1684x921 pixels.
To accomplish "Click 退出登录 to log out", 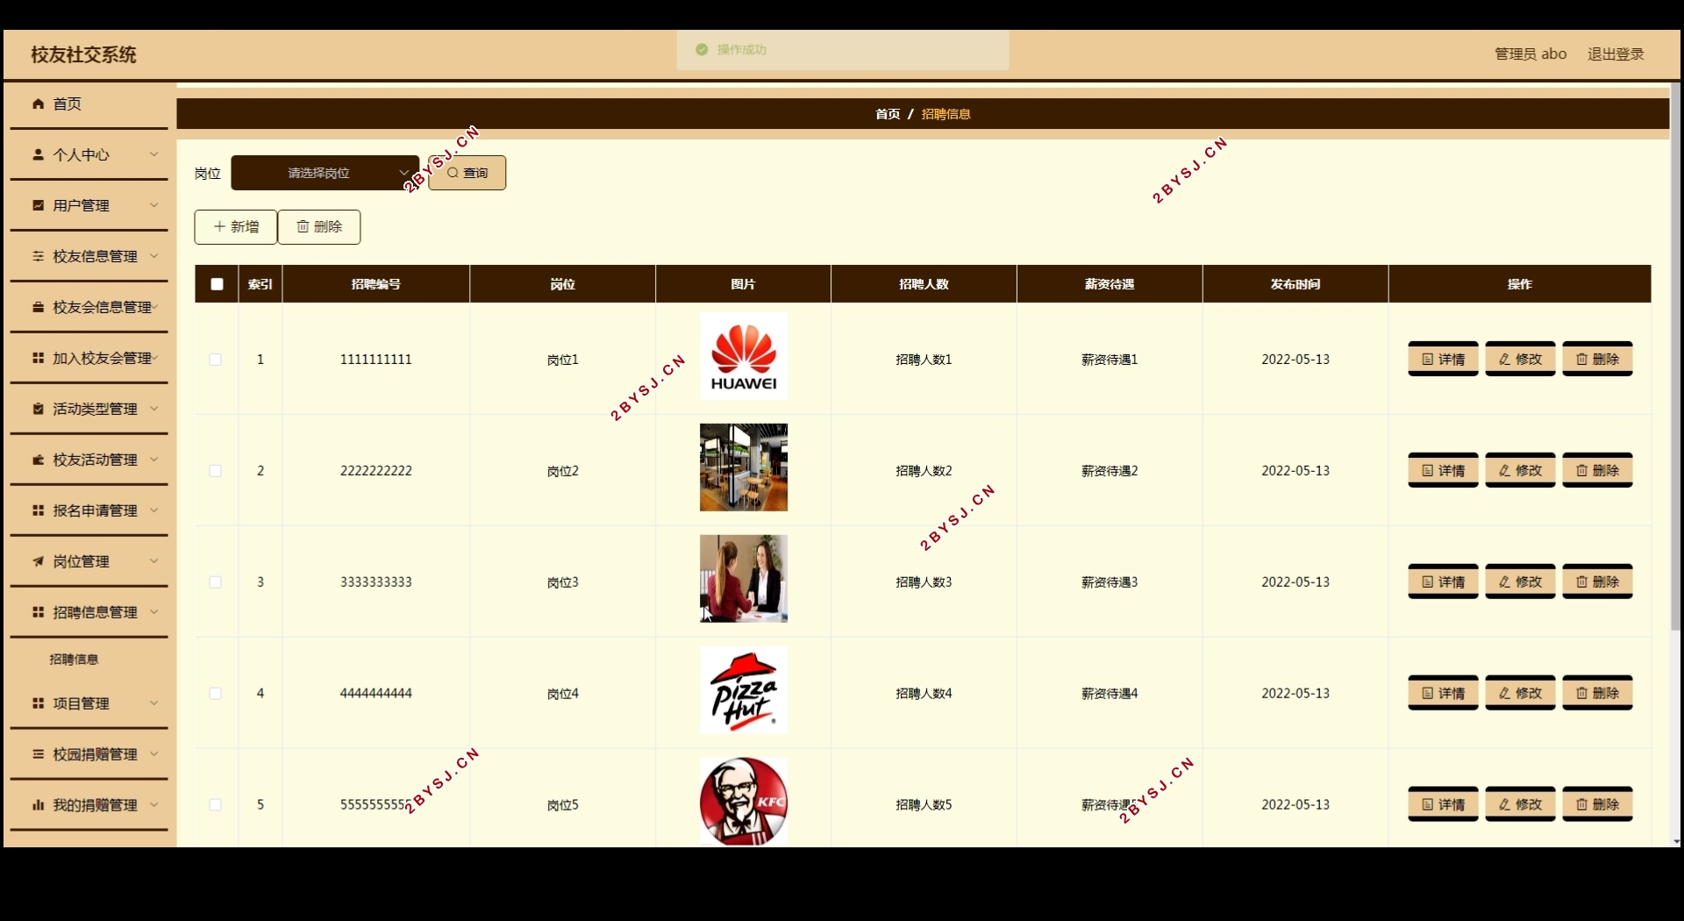I will point(1615,54).
